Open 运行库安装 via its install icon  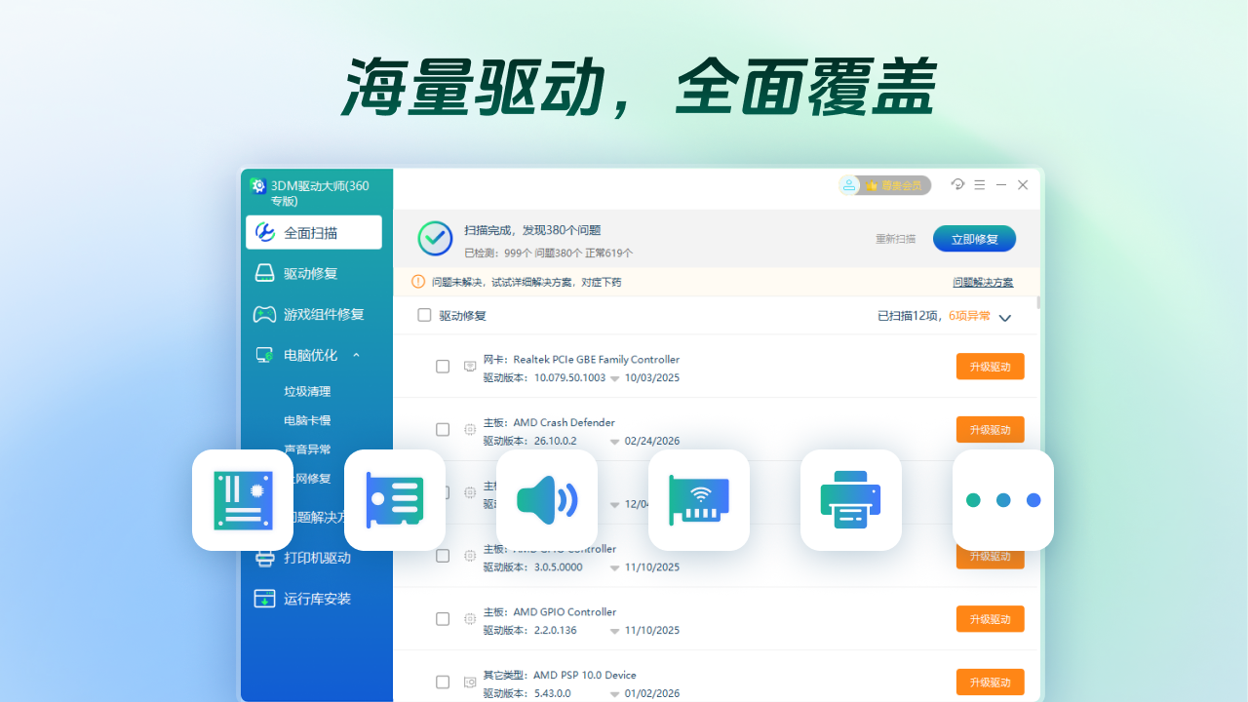(x=264, y=599)
